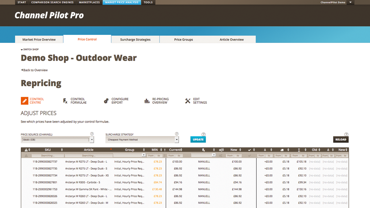Image resolution: width=370 pixels, height=208 pixels.
Task: Select the Price Control tab
Action: tap(87, 39)
